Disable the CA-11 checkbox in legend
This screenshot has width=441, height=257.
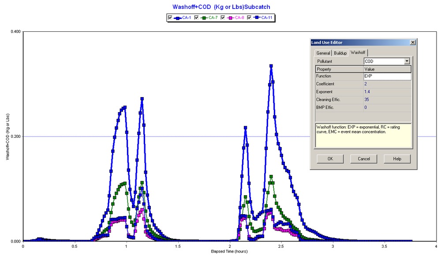(249, 18)
